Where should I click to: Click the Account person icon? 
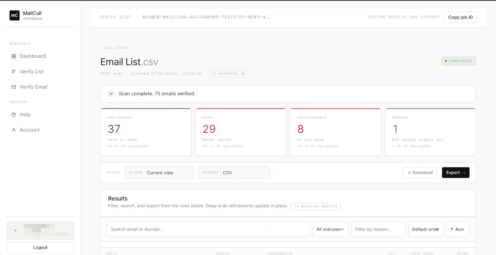coord(14,130)
